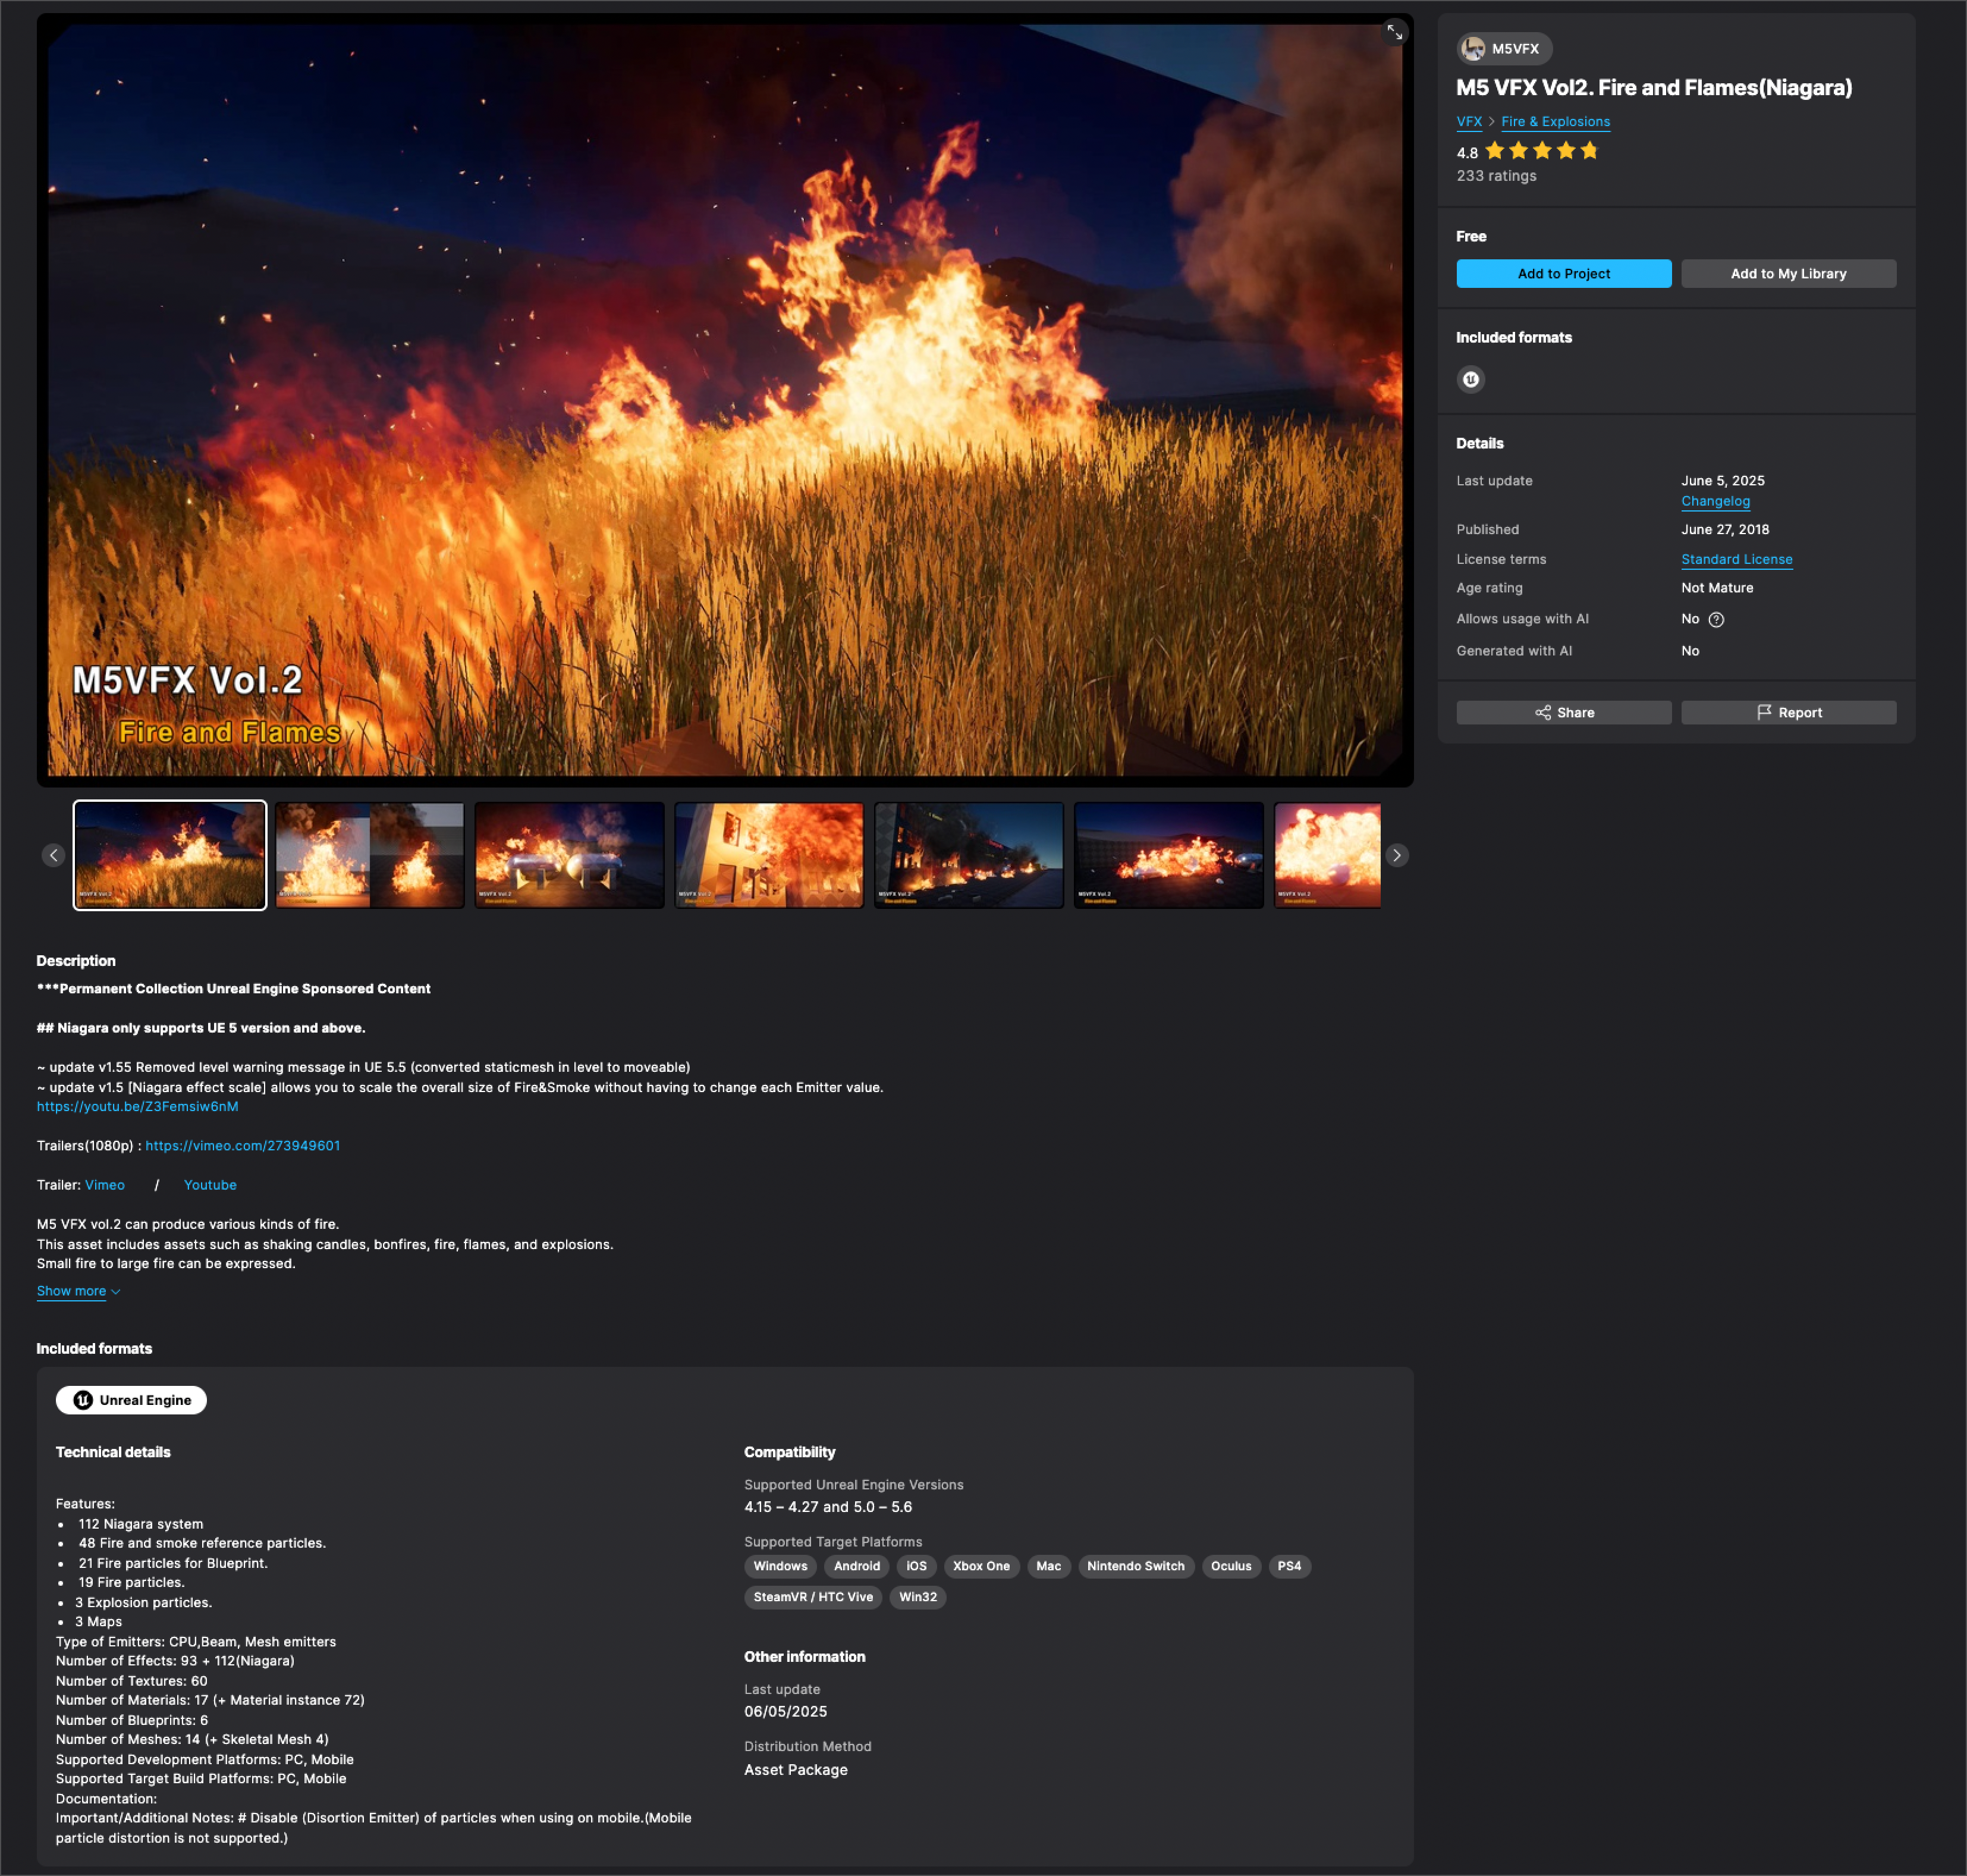
Task: Open the vimeo.com/273949601 trailer link
Action: point(243,1145)
